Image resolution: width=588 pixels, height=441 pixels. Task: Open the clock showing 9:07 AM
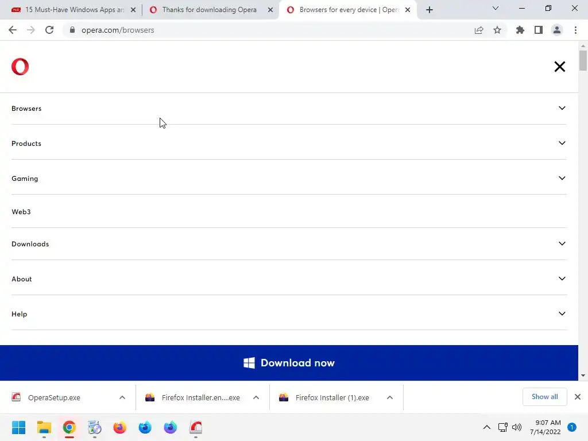pyautogui.click(x=546, y=427)
